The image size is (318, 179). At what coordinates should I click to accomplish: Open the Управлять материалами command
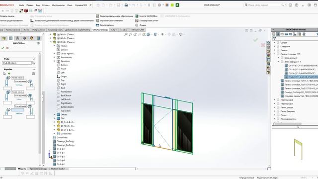tap(109, 20)
